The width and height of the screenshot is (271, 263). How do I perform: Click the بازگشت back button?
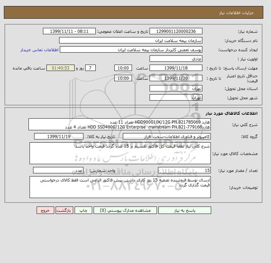64,210
